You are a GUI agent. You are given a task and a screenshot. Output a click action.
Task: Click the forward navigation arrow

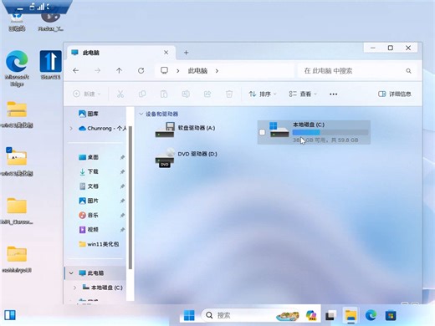pos(97,71)
